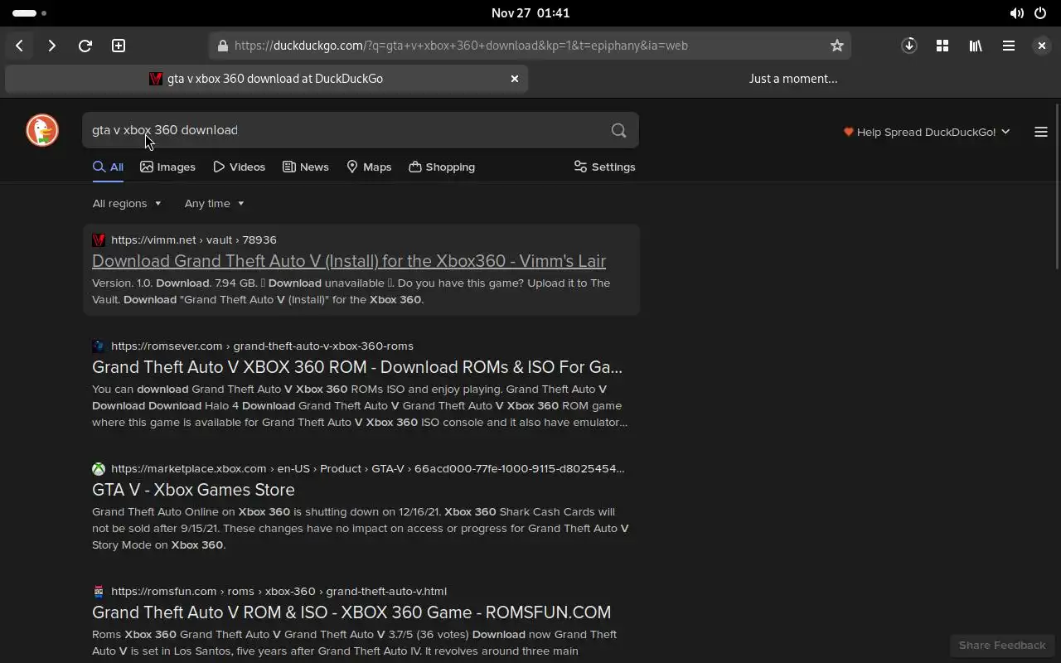Viewport: 1061px width, 663px height.
Task: Open the clock showing Nov 27 01:41
Action: pos(530,12)
